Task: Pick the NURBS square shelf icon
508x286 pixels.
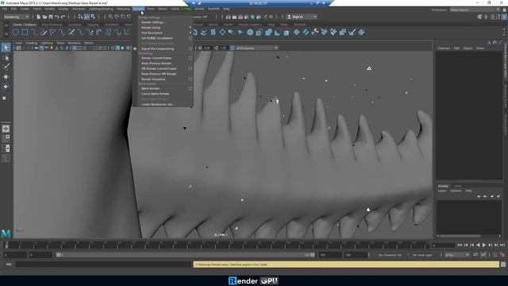Action: pos(25,32)
